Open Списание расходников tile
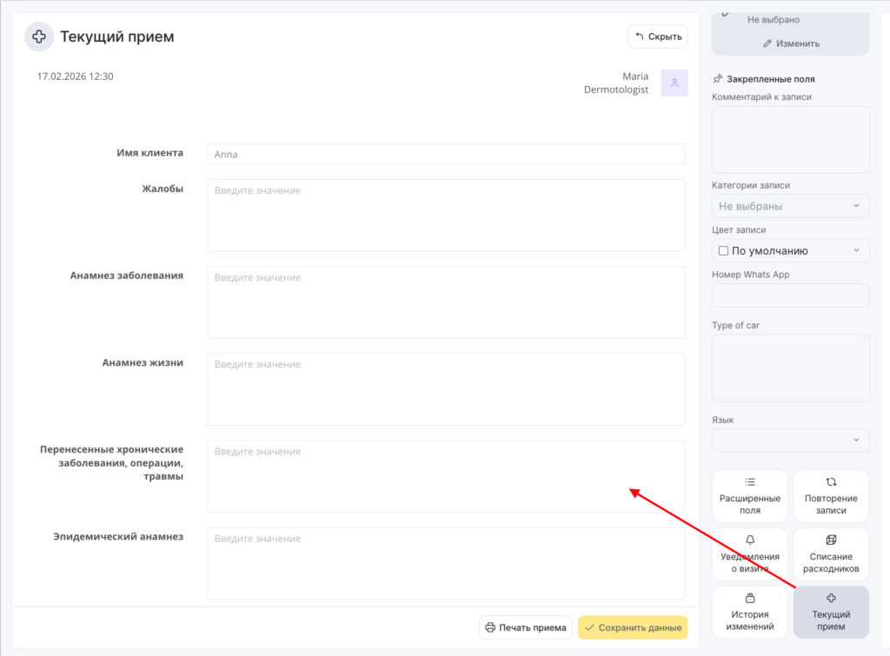890x656 pixels. click(x=831, y=554)
